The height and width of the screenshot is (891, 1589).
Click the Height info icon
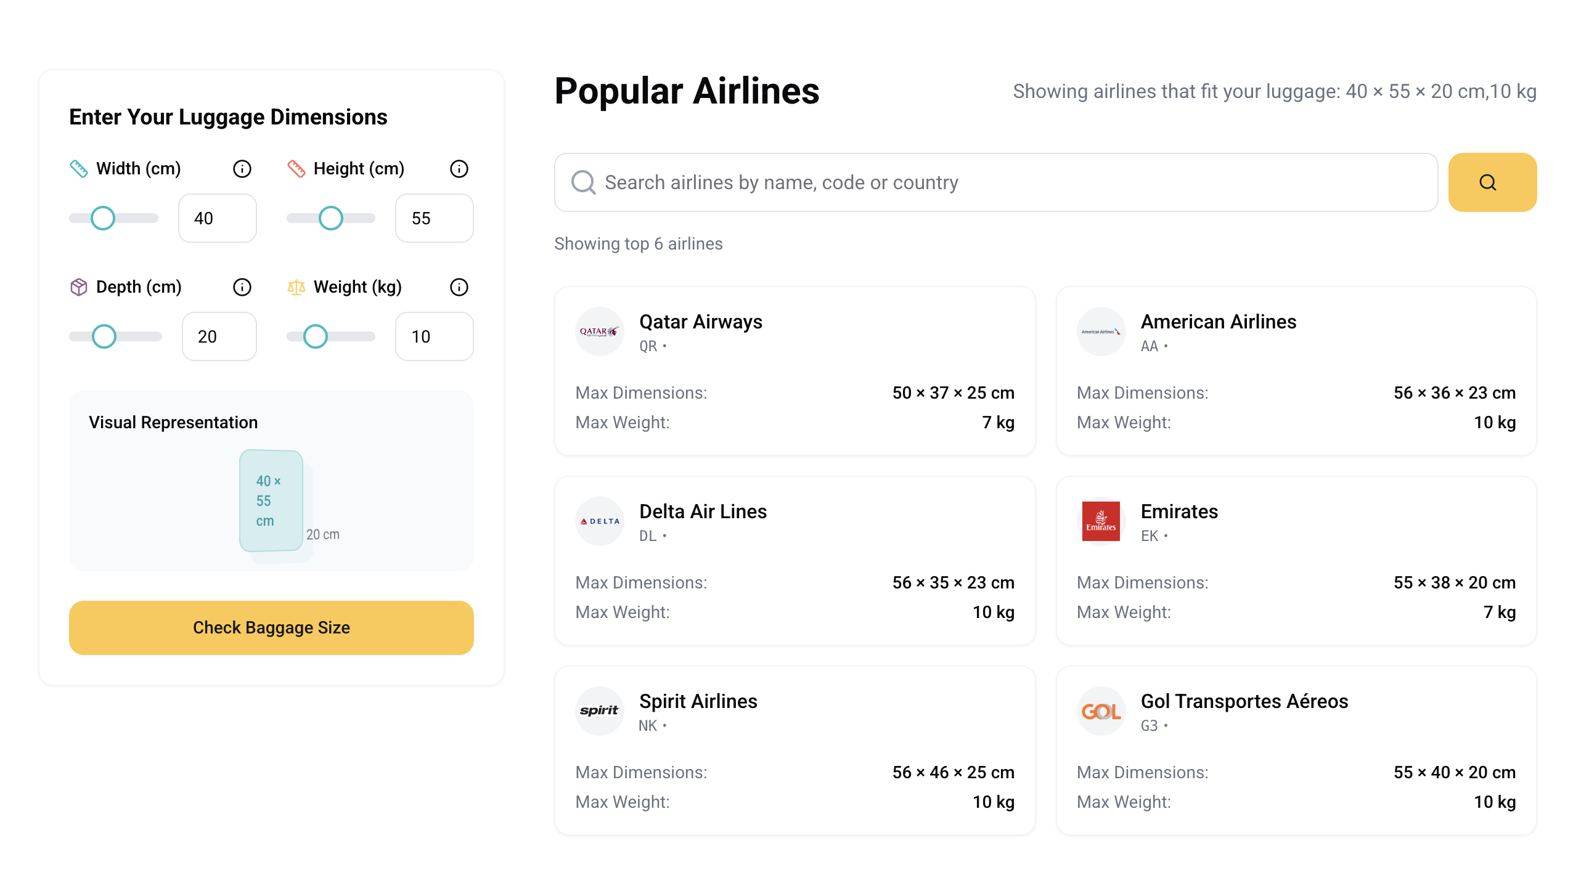[x=459, y=168]
